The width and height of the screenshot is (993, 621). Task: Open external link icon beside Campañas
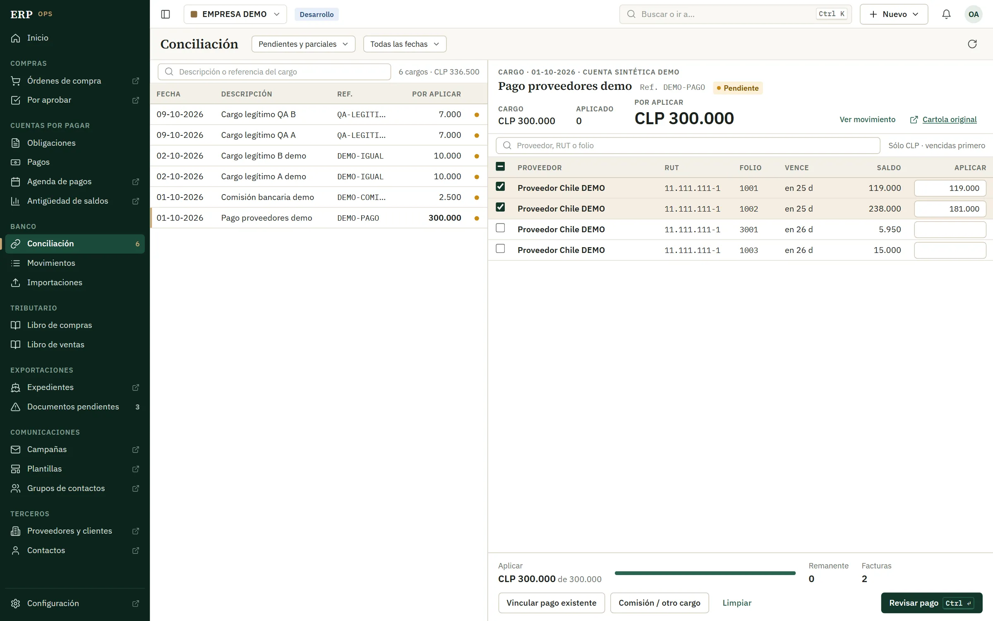136,450
